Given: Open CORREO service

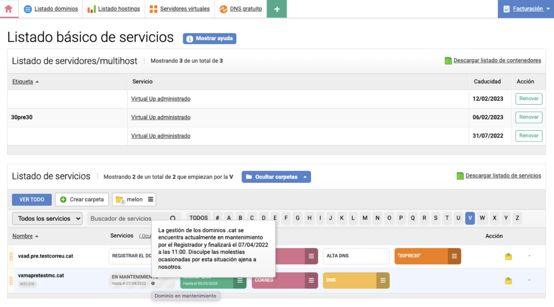Looking at the screenshot, I should (278, 280).
